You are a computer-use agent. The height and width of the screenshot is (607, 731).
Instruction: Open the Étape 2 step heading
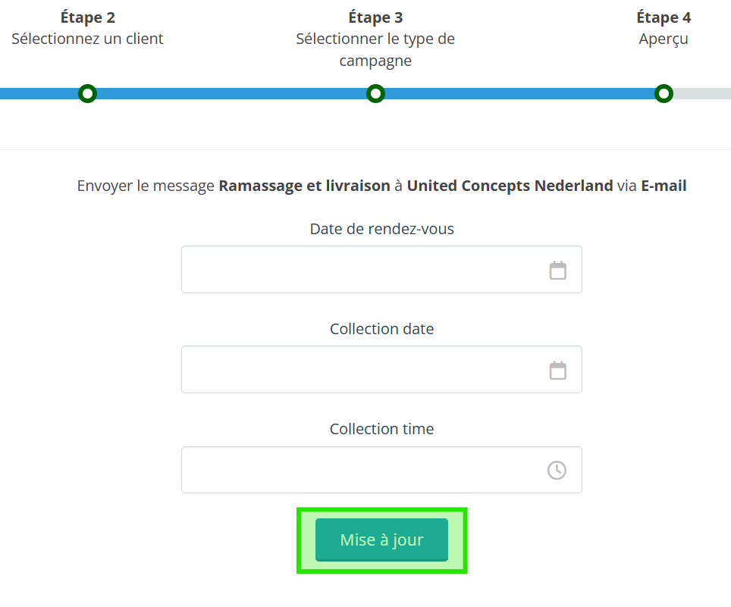click(x=88, y=17)
